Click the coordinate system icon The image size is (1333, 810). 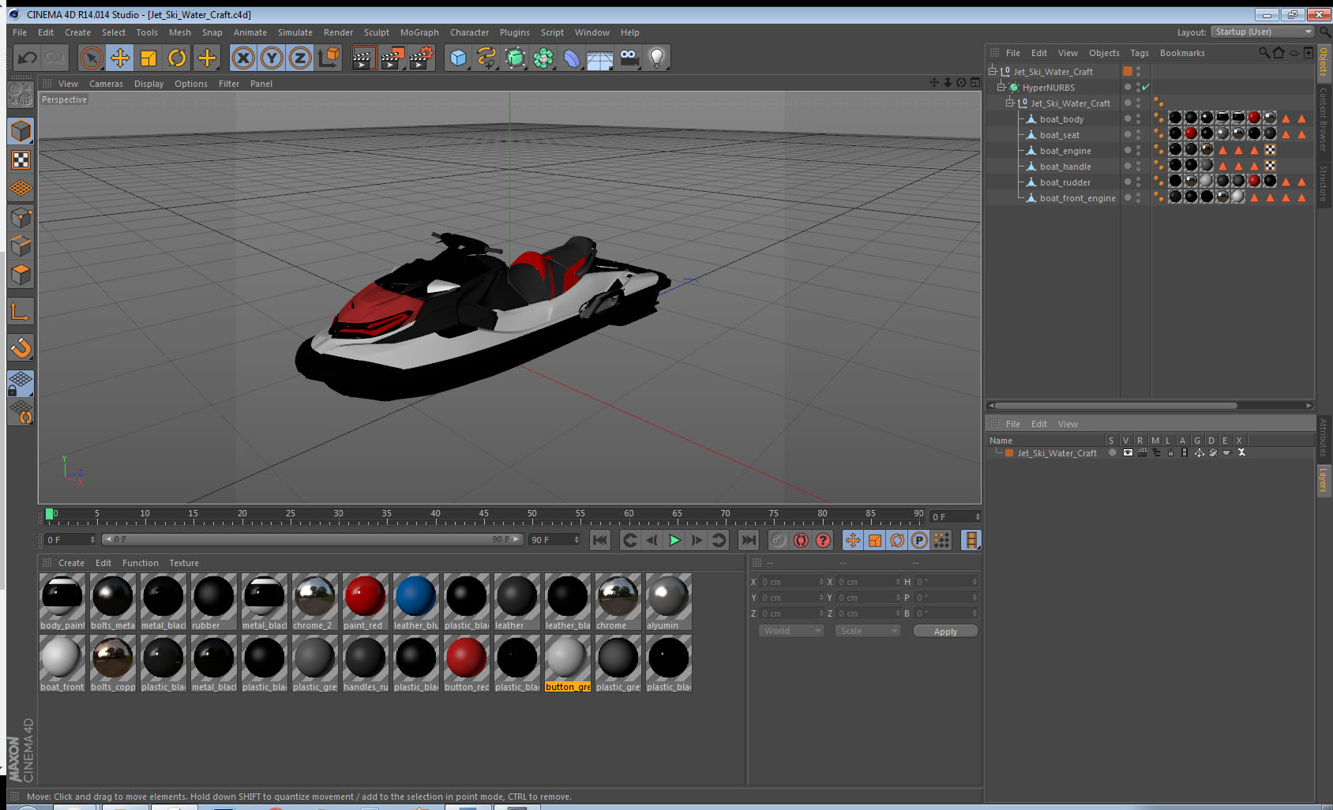pos(329,58)
